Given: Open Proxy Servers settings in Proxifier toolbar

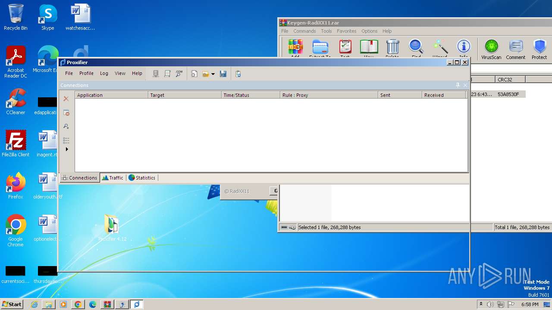Looking at the screenshot, I should [156, 74].
